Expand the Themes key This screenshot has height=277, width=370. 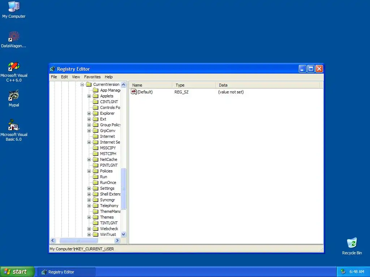tap(89, 217)
